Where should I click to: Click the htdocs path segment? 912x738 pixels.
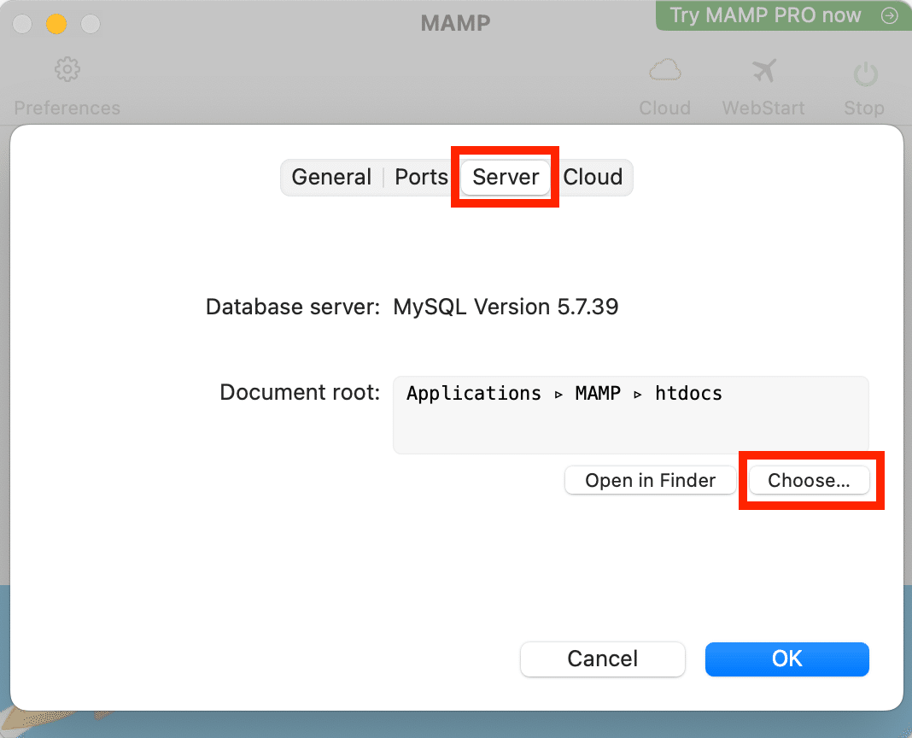[x=688, y=394]
